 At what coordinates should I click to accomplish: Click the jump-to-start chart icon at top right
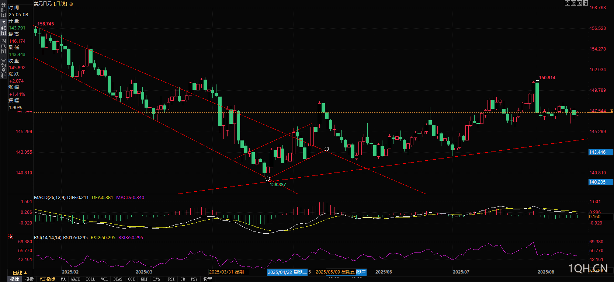click(x=573, y=3)
